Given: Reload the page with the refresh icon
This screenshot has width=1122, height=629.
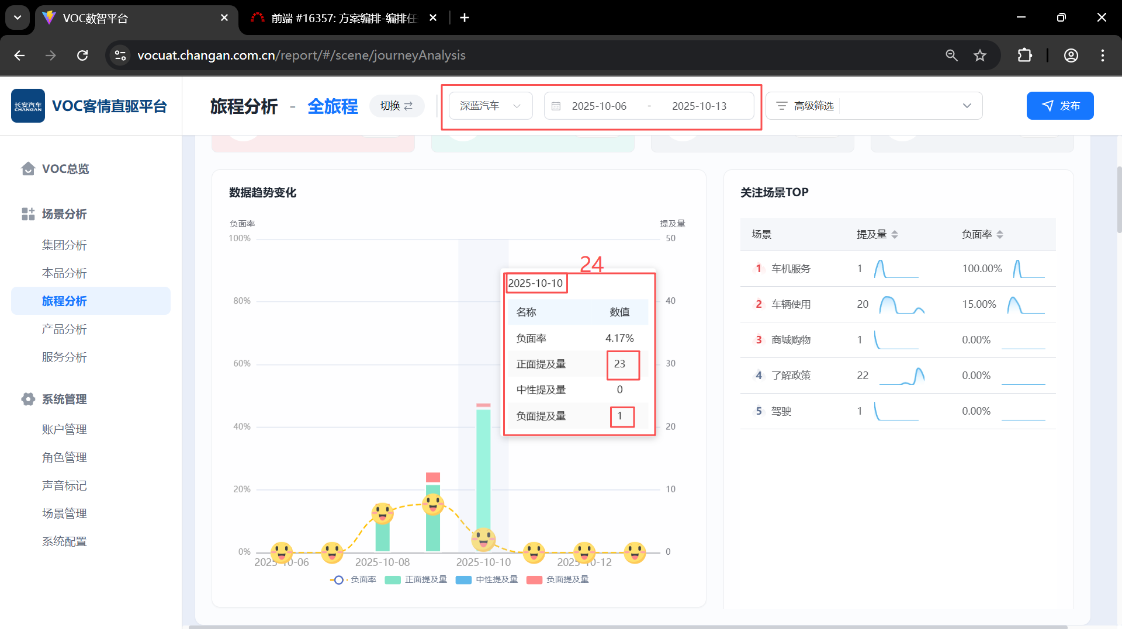Looking at the screenshot, I should 82,55.
